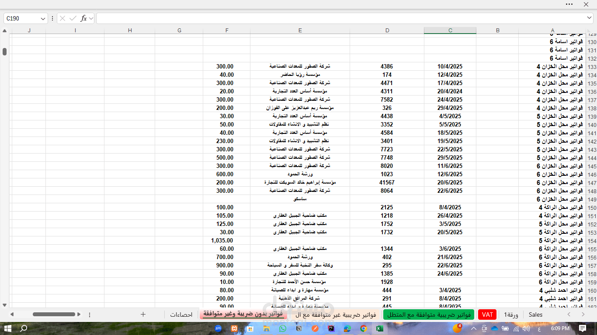Open the sheet tab bar three-dot options
Viewport: 597px width, 335px height.
[90, 314]
